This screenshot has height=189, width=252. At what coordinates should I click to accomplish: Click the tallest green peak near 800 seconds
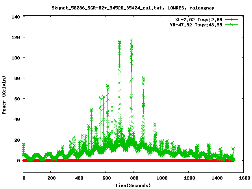(x=131, y=40)
